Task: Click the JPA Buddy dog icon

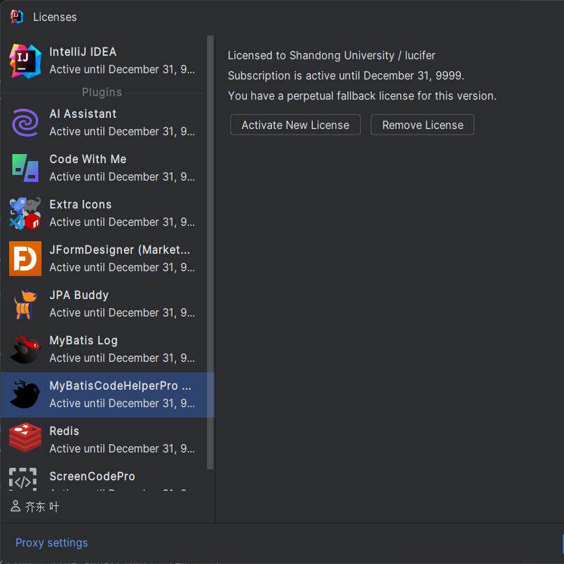Action: pos(25,304)
